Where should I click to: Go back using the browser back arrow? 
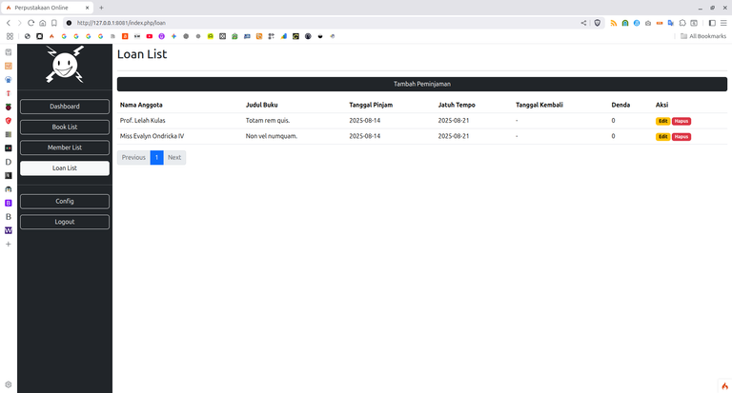9,23
